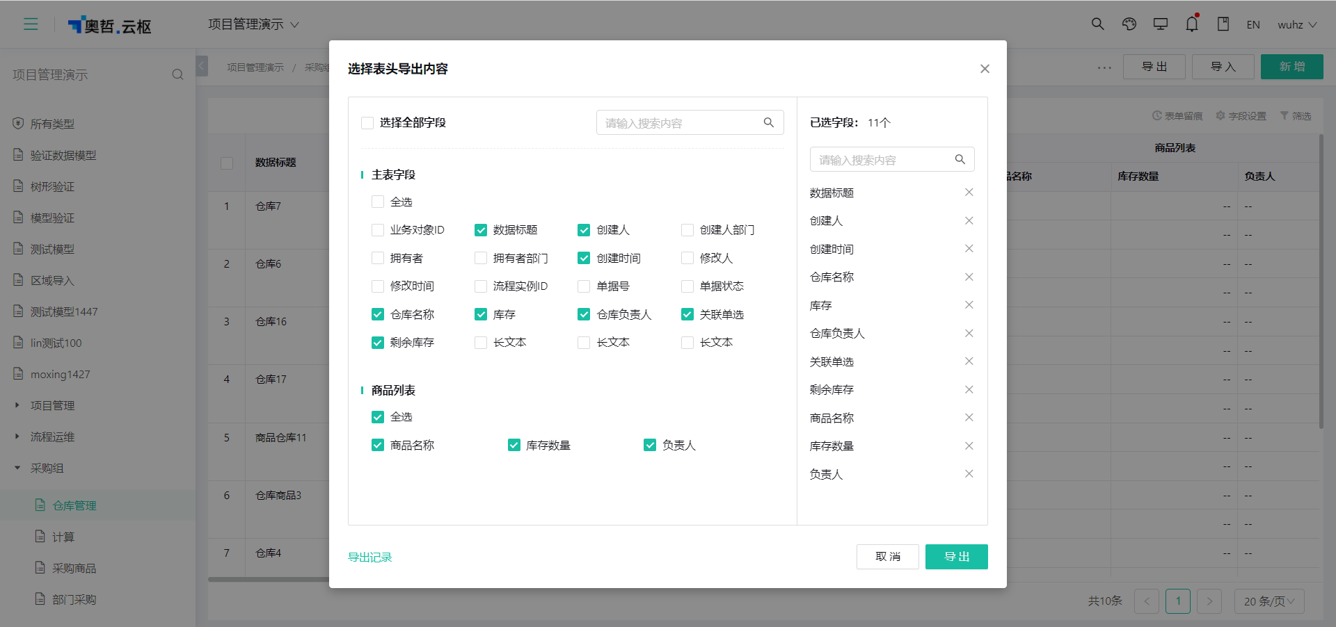
Task: Check the 创建人部门 field
Action: pyautogui.click(x=687, y=230)
